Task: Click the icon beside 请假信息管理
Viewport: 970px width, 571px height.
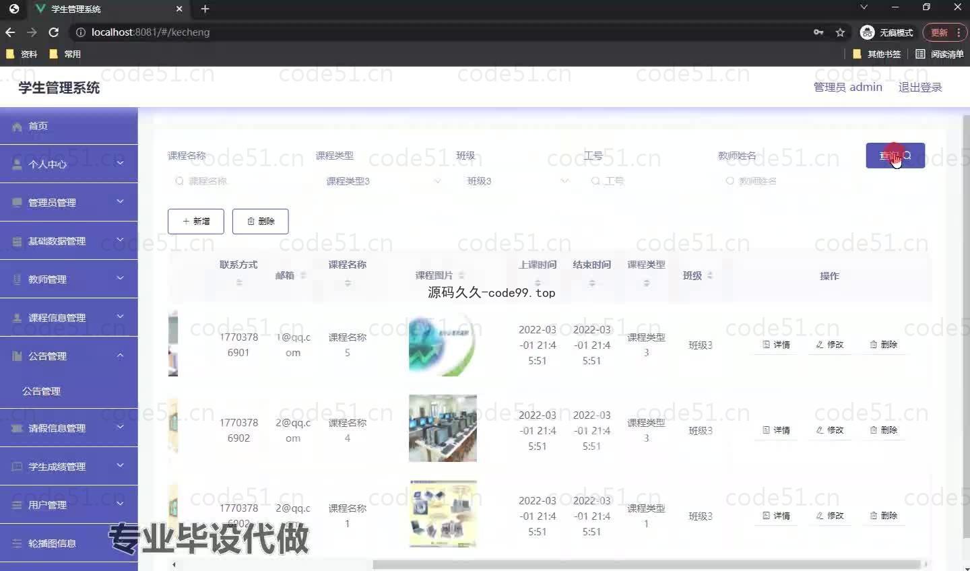Action: click(18, 428)
